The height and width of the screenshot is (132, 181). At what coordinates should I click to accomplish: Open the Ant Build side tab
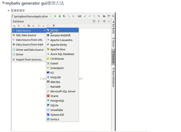tap(114, 27)
